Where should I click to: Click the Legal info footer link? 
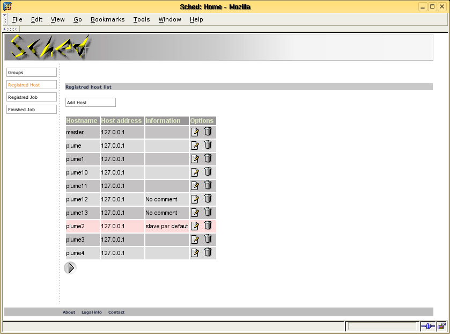point(91,312)
